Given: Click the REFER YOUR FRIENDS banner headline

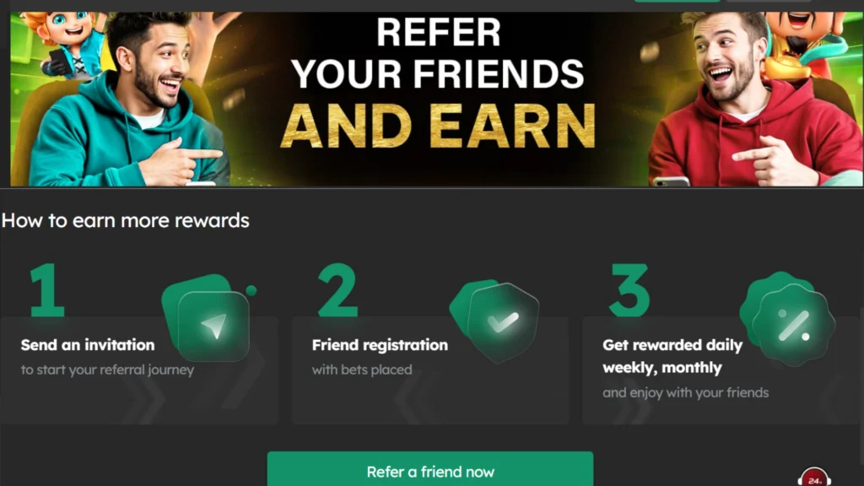Looking at the screenshot, I should (438, 53).
